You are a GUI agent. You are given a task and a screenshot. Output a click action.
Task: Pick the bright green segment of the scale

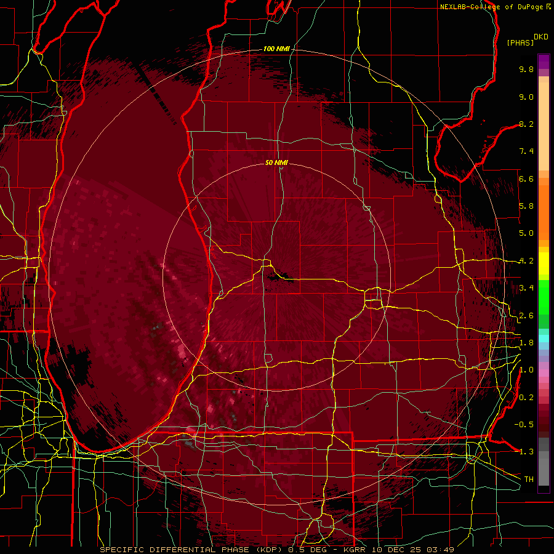click(x=544, y=297)
